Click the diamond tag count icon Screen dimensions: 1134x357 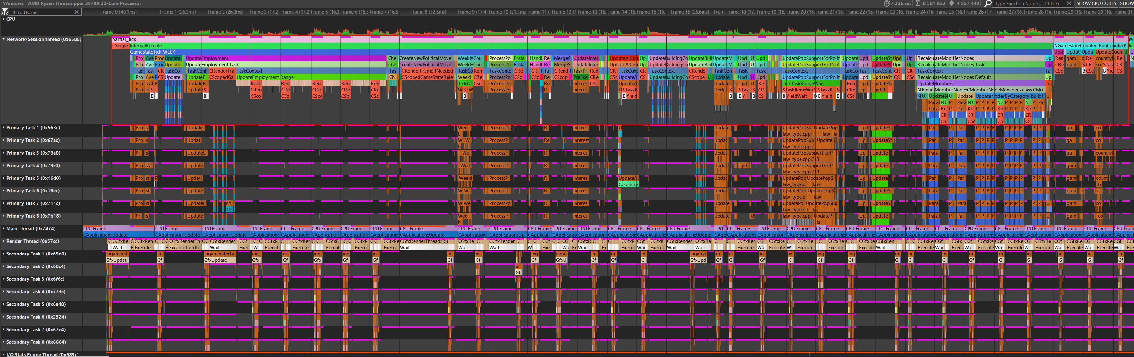click(x=951, y=3)
